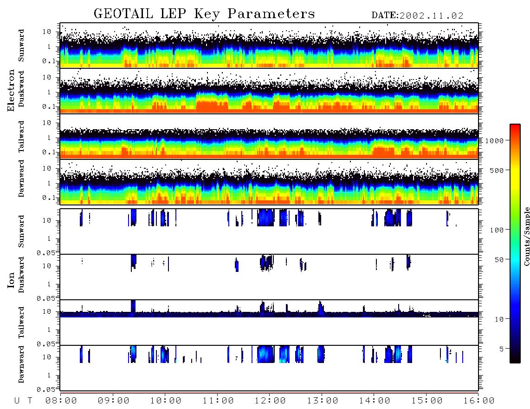The width and height of the screenshot is (530, 409).
Task: Click the '10' tick of Ion Dawnward
Action: click(x=47, y=357)
